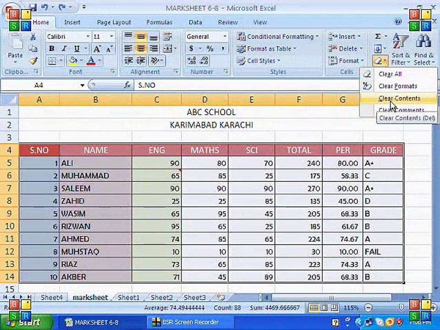Open the Font size dropdown

tap(111, 37)
